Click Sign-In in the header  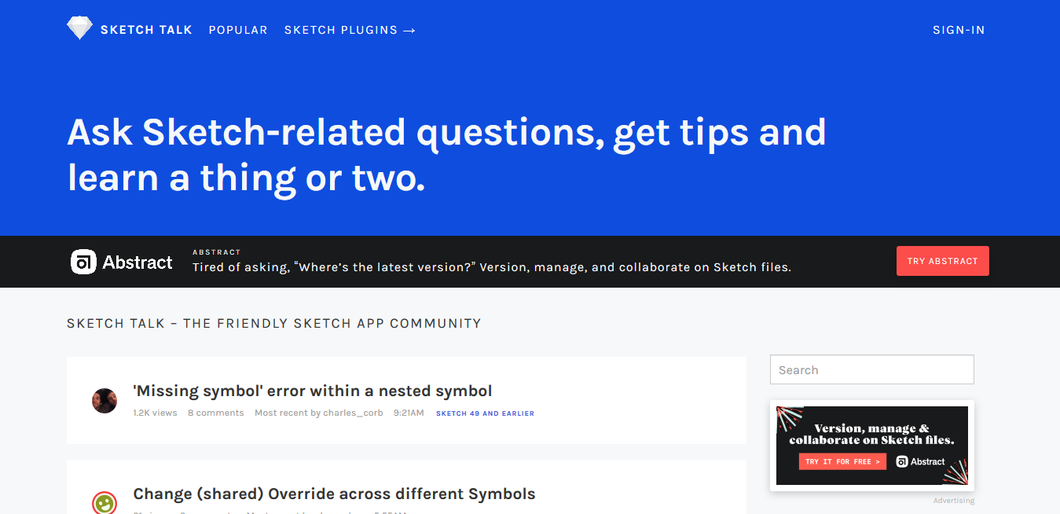pyautogui.click(x=959, y=30)
